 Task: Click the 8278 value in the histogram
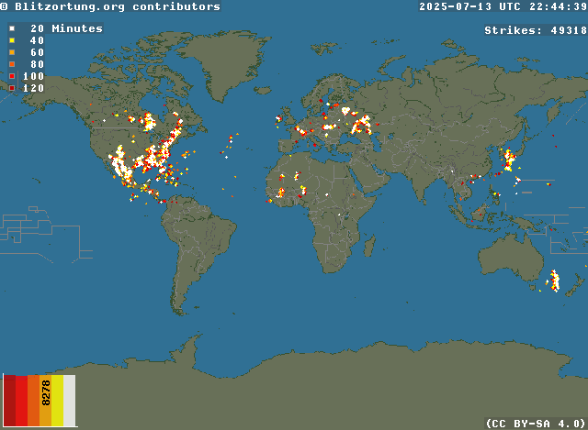[46, 392]
